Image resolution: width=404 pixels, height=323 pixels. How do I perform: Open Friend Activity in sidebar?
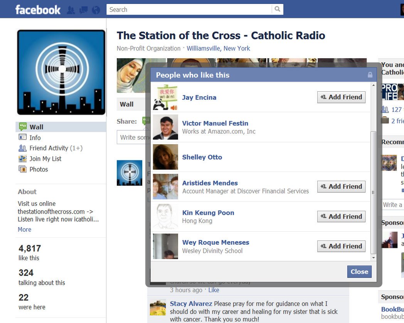tap(49, 148)
